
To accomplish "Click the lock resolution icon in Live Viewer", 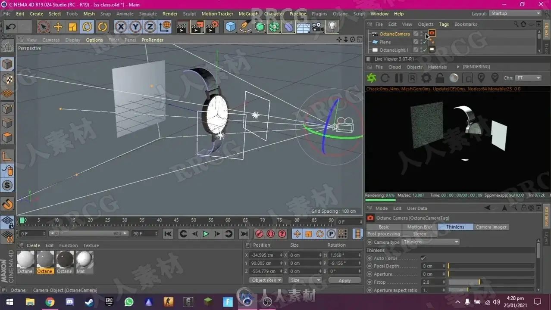I will pos(440,78).
